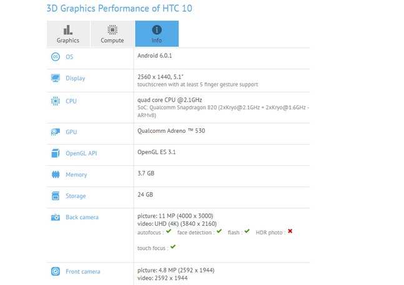Image resolution: width=404 pixels, height=285 pixels.
Task: Click the Memory chip icon
Action: [56, 175]
